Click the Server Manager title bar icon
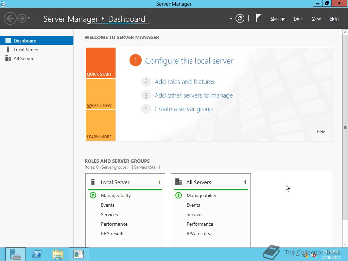Image resolution: width=348 pixels, height=261 pixels. 3,3
